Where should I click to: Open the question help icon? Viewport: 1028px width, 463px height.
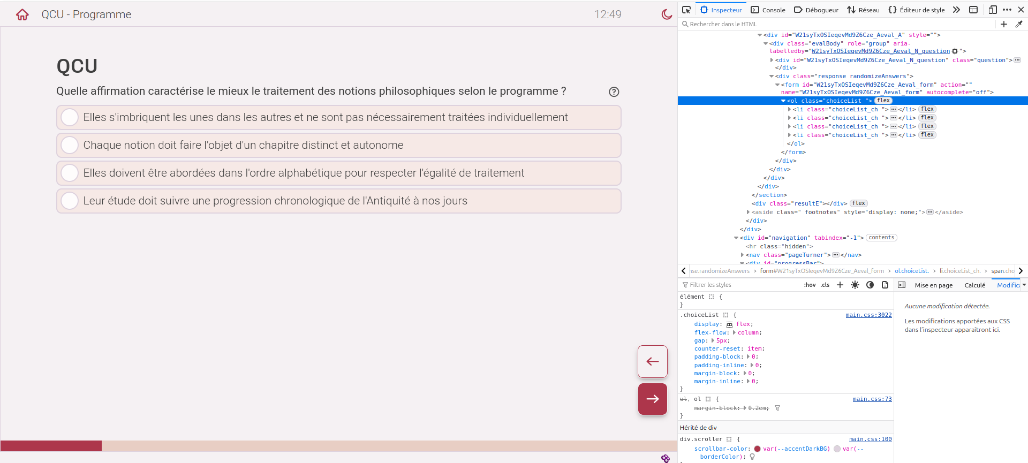point(614,92)
